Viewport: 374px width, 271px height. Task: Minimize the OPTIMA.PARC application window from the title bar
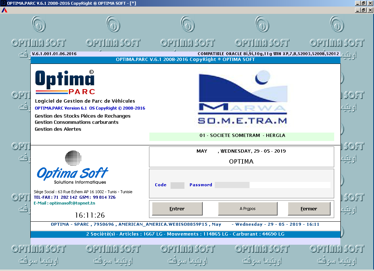[x=357, y=3]
